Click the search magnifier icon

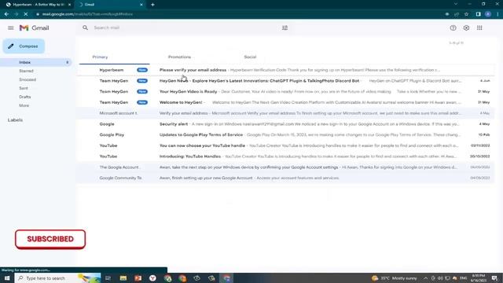(x=85, y=28)
